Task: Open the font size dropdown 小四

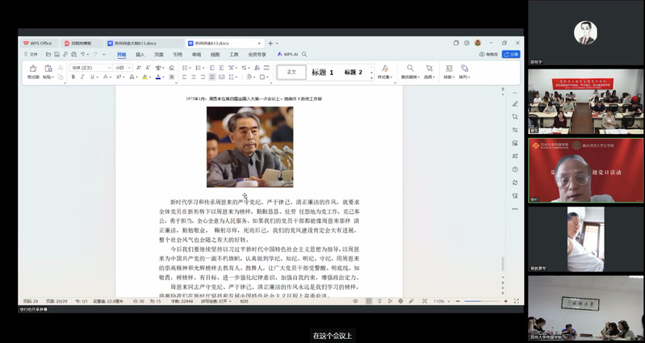Action: click(x=122, y=68)
